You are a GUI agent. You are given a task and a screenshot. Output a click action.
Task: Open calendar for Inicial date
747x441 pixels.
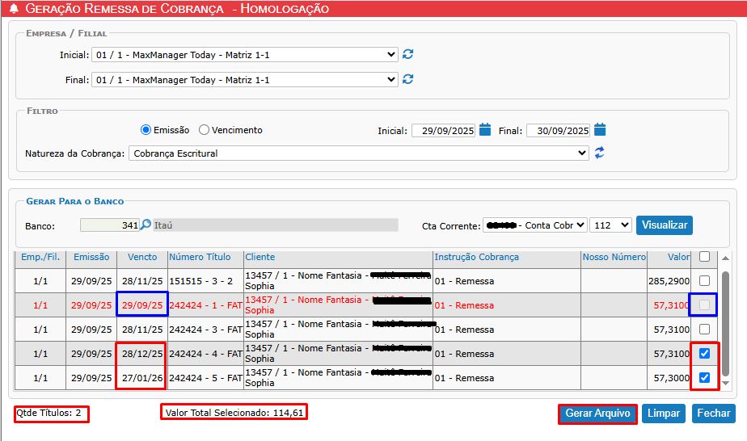click(x=485, y=130)
